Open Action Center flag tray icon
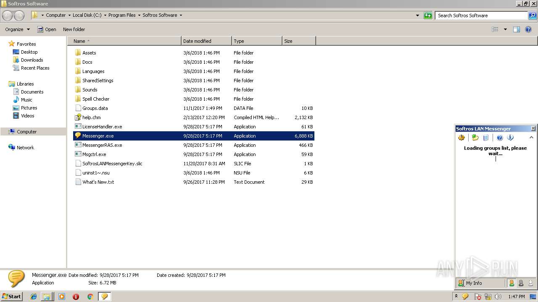538x302 pixels. tap(478, 297)
